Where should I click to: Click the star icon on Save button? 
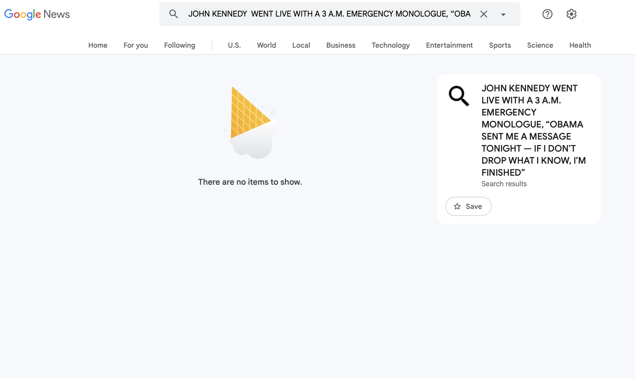coord(457,206)
